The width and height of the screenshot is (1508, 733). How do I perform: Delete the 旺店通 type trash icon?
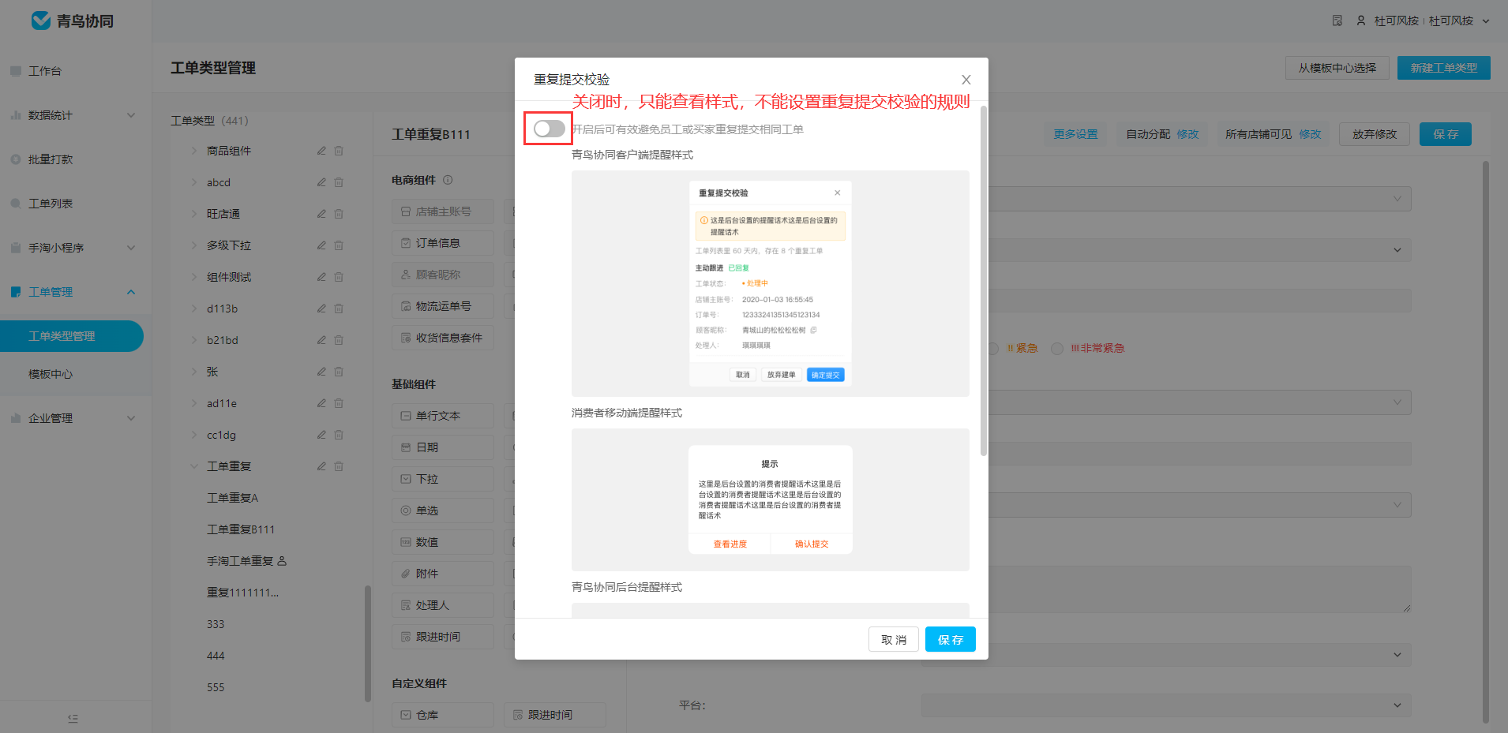[x=339, y=214]
